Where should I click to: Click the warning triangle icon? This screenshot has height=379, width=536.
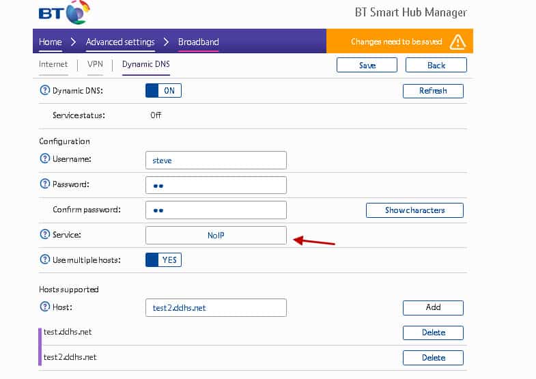point(457,42)
